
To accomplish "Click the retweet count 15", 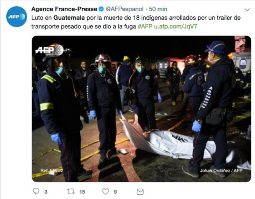I will [82, 192].
